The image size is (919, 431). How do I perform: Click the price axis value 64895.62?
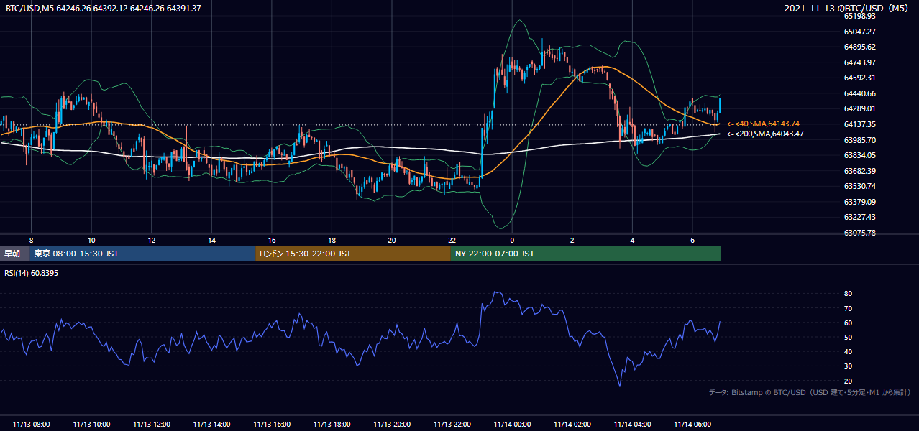pyautogui.click(x=859, y=47)
